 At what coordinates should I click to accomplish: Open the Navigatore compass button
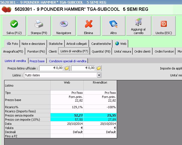click(x=64, y=26)
